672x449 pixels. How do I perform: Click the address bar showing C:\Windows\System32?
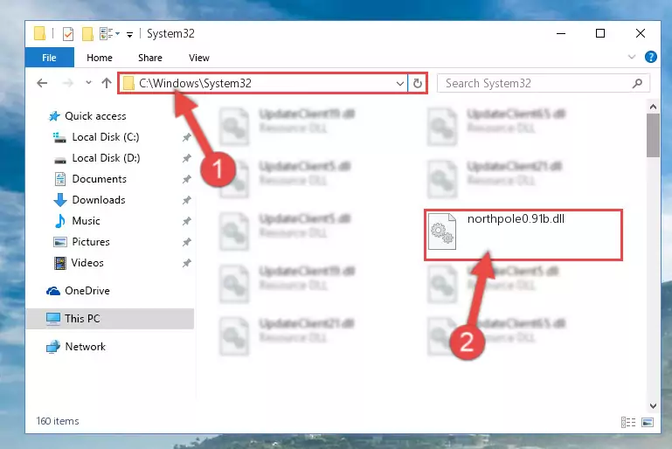click(262, 83)
